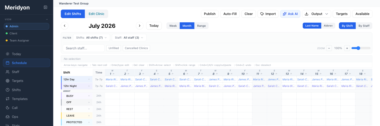The height and width of the screenshot is (126, 380).
Task: Select the Month view tab
Action: pos(187,26)
